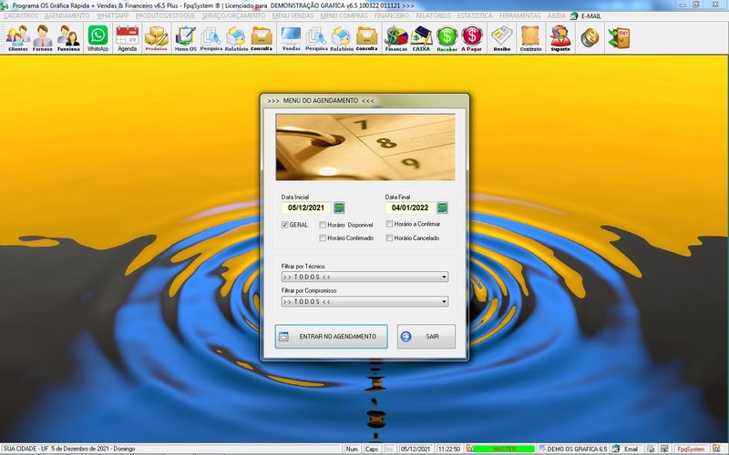Open the Vendas monitor icon
Image resolution: width=729 pixels, height=455 pixels.
pyautogui.click(x=291, y=38)
